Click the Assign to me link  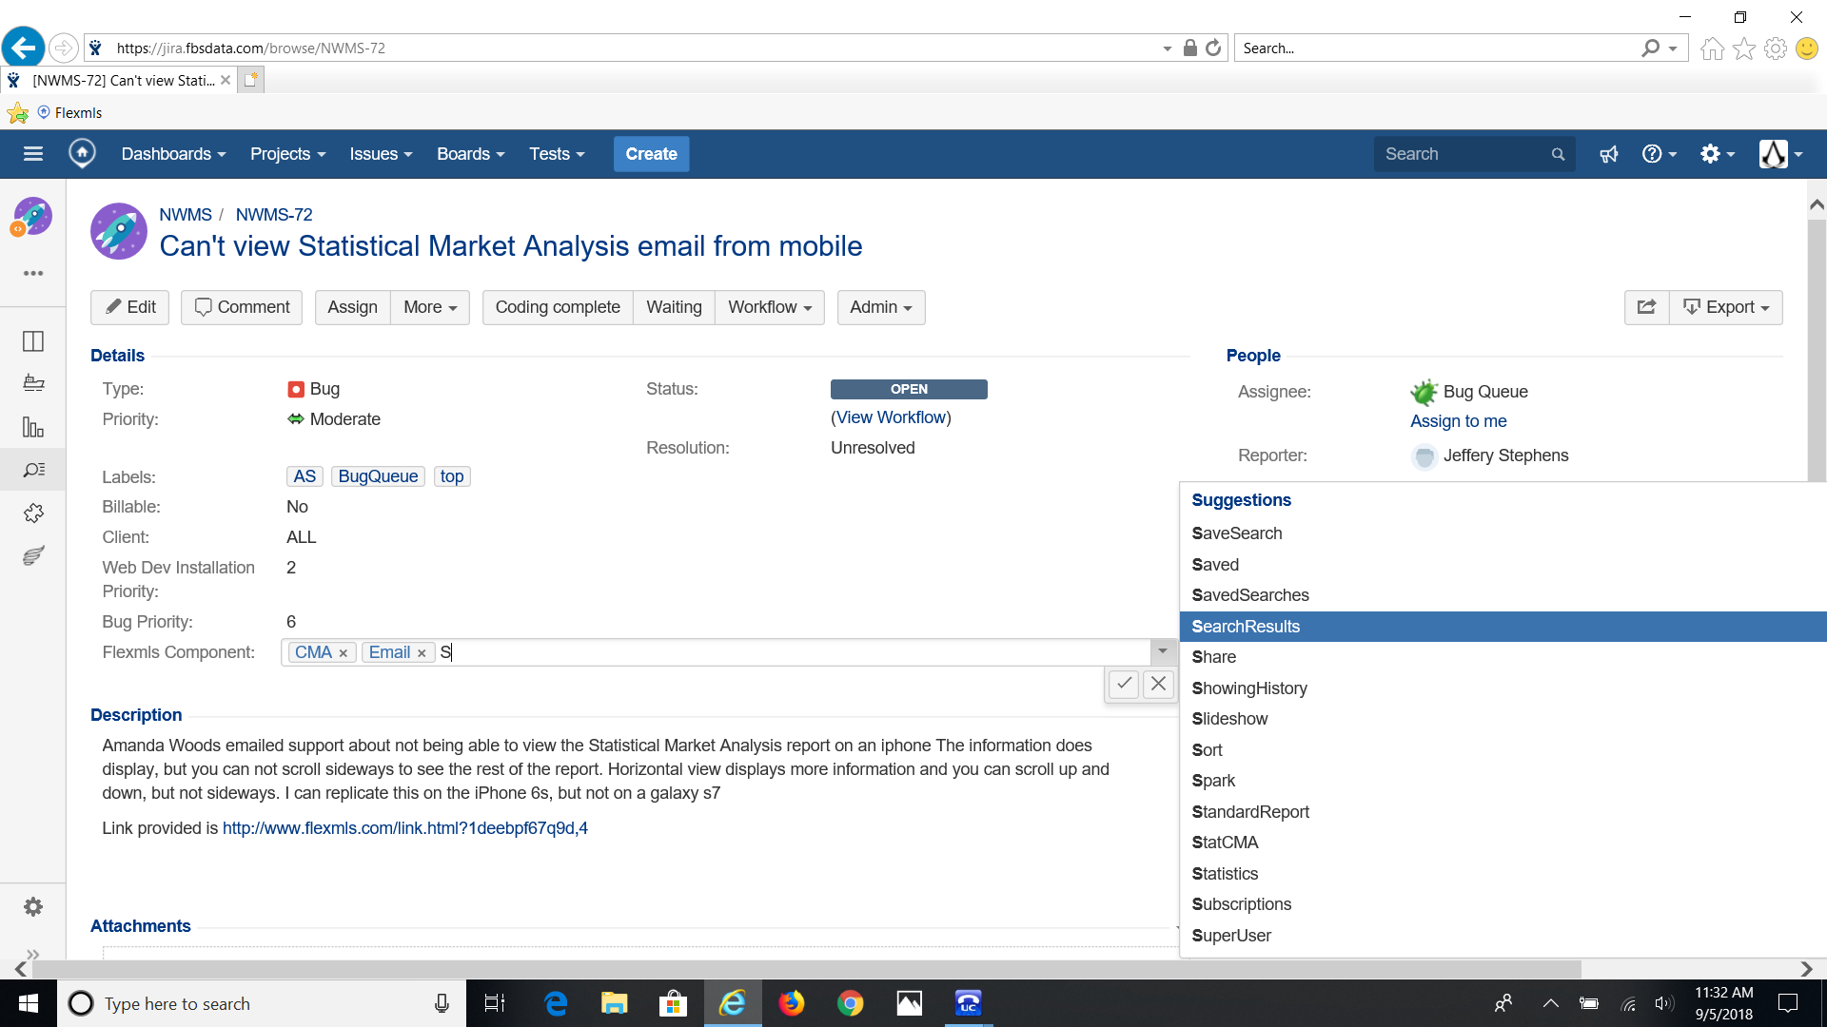pyautogui.click(x=1458, y=421)
